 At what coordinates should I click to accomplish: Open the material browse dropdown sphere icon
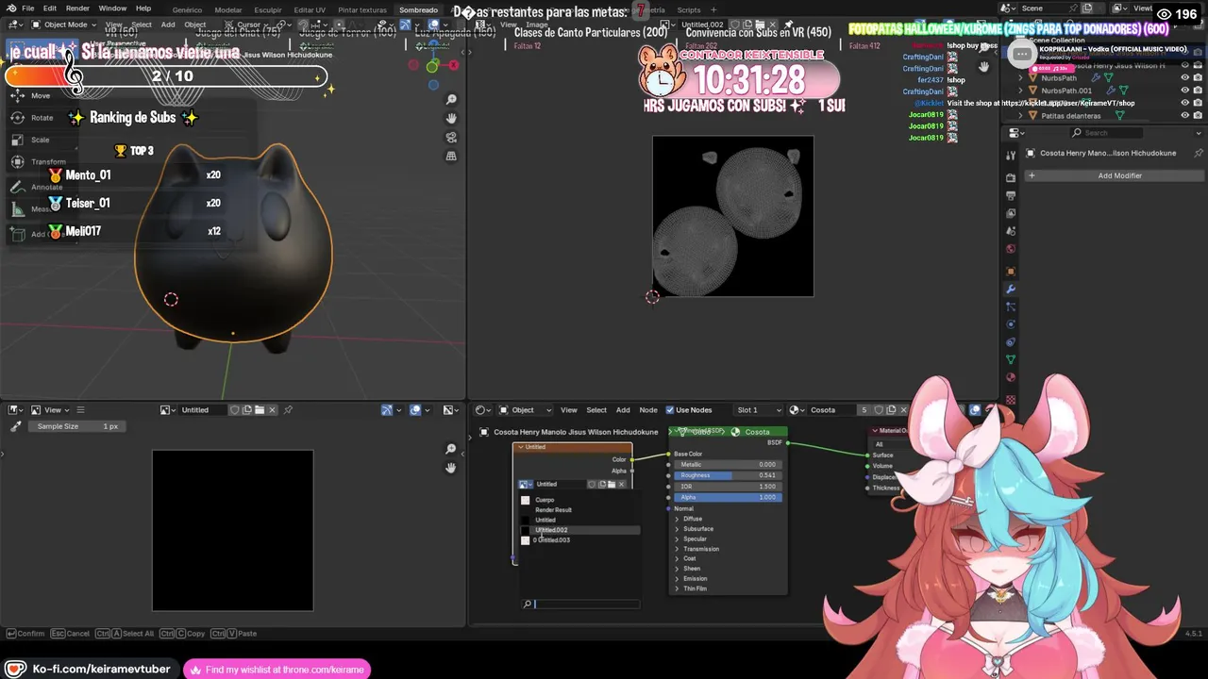point(796,410)
